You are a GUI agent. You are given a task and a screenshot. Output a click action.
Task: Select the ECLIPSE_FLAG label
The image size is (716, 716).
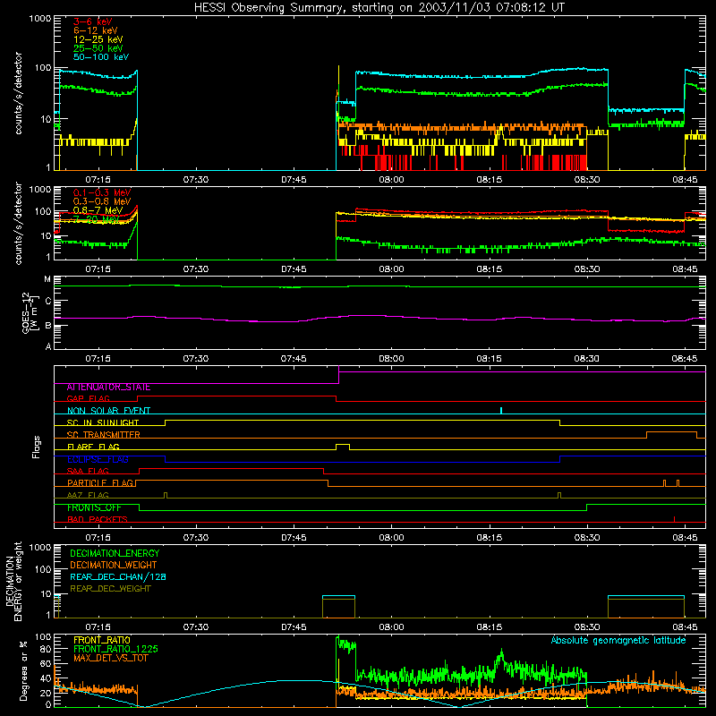point(98,459)
